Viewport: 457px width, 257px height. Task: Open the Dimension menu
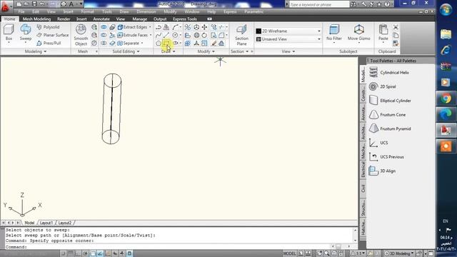pos(146,11)
